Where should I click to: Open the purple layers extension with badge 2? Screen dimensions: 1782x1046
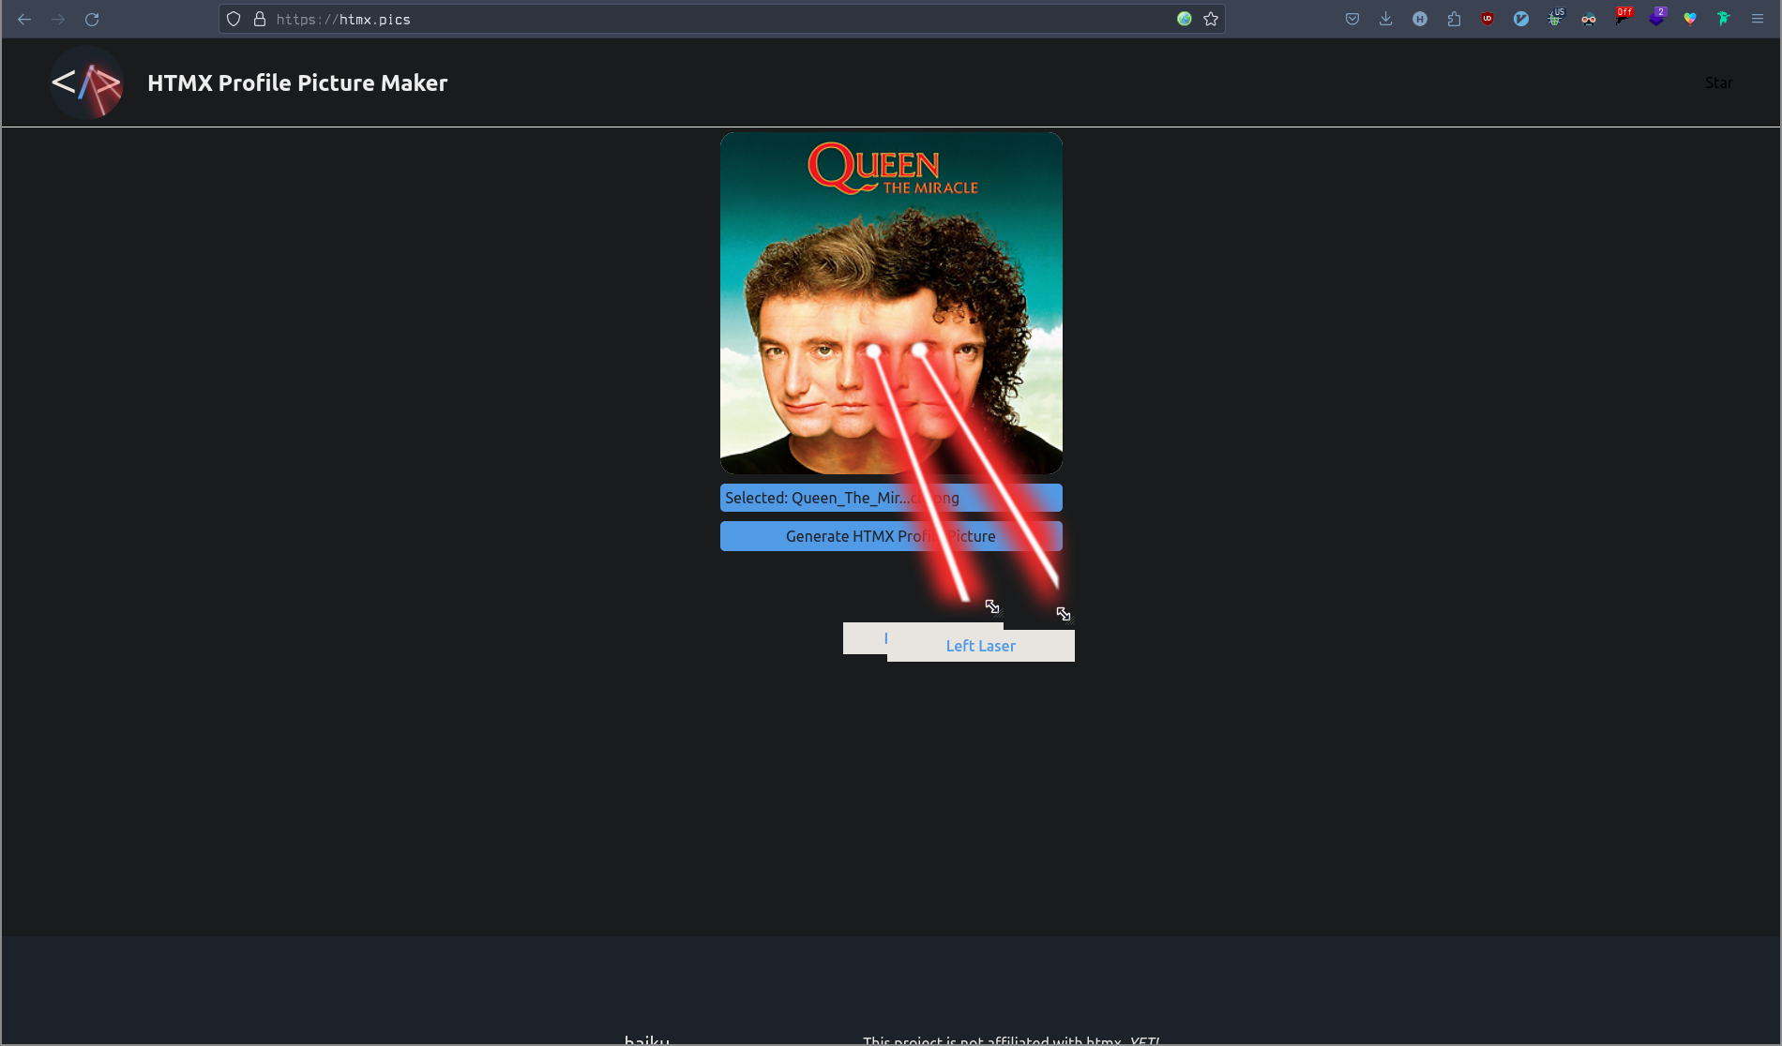coord(1657,17)
